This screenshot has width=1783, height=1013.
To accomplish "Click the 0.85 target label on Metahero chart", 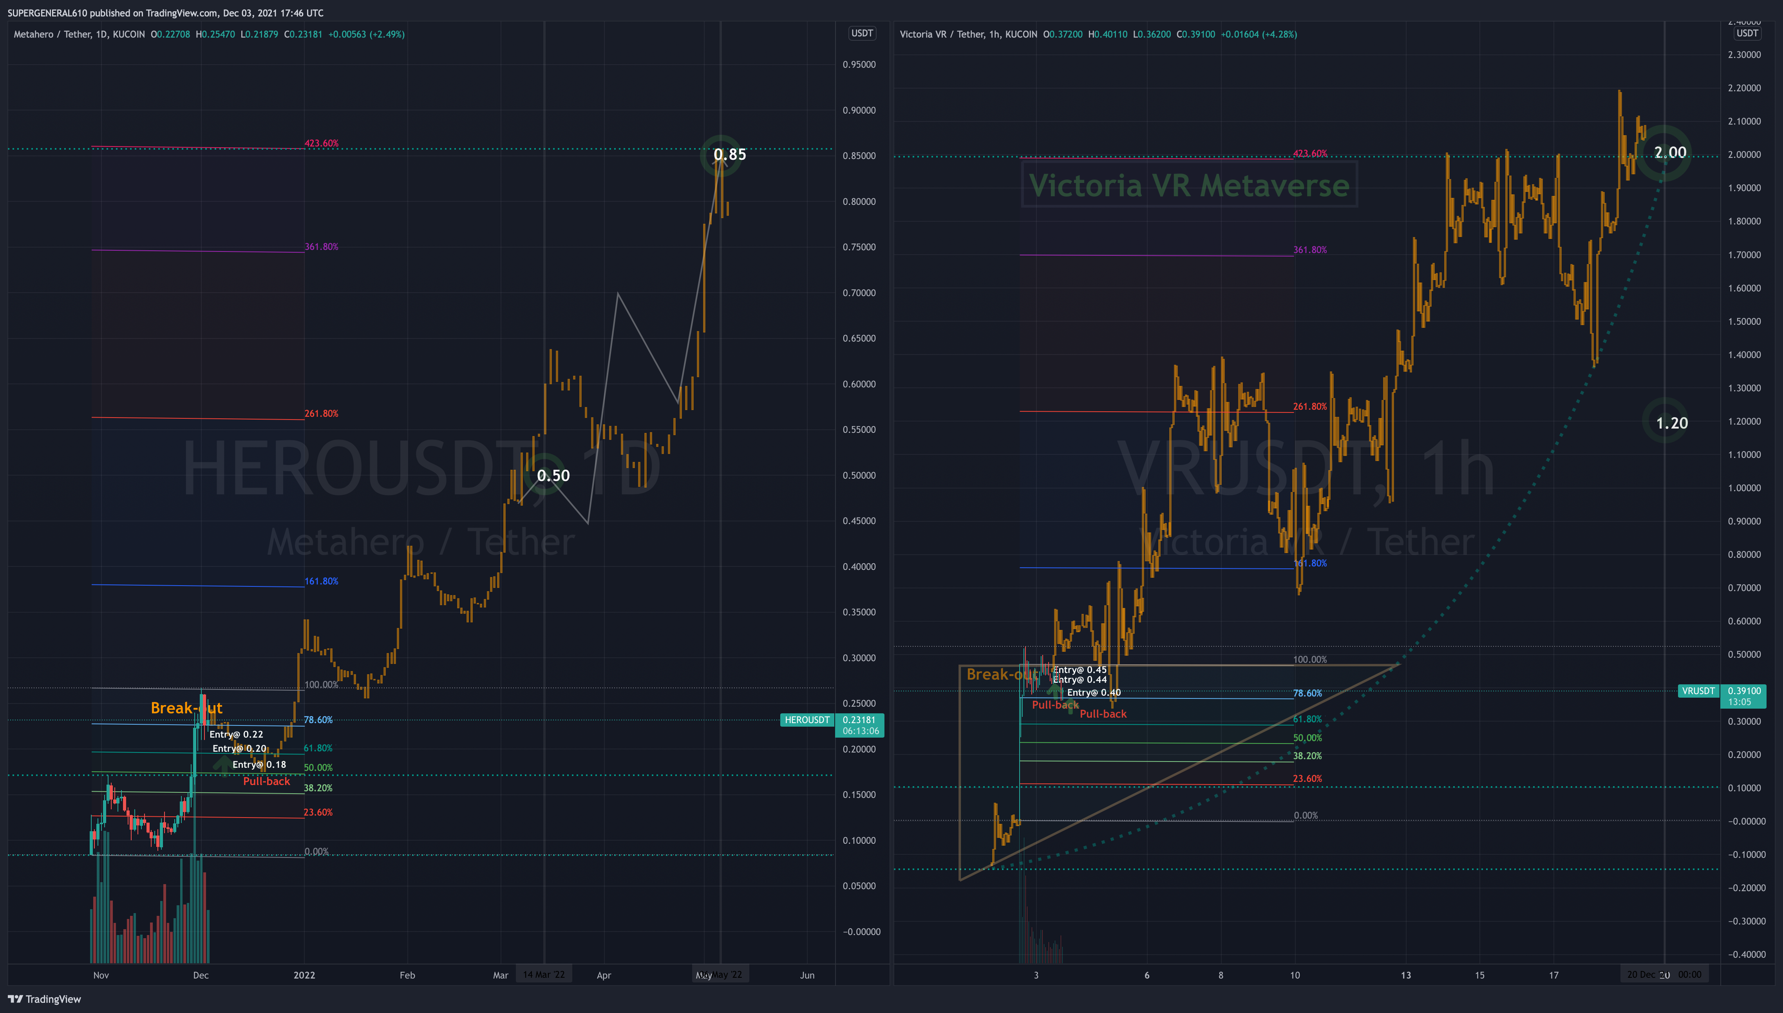I will pos(730,154).
